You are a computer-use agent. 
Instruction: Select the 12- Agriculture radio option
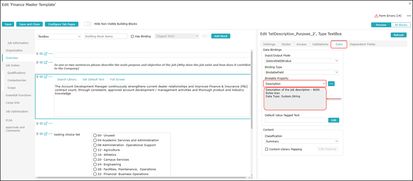[x=95, y=150]
